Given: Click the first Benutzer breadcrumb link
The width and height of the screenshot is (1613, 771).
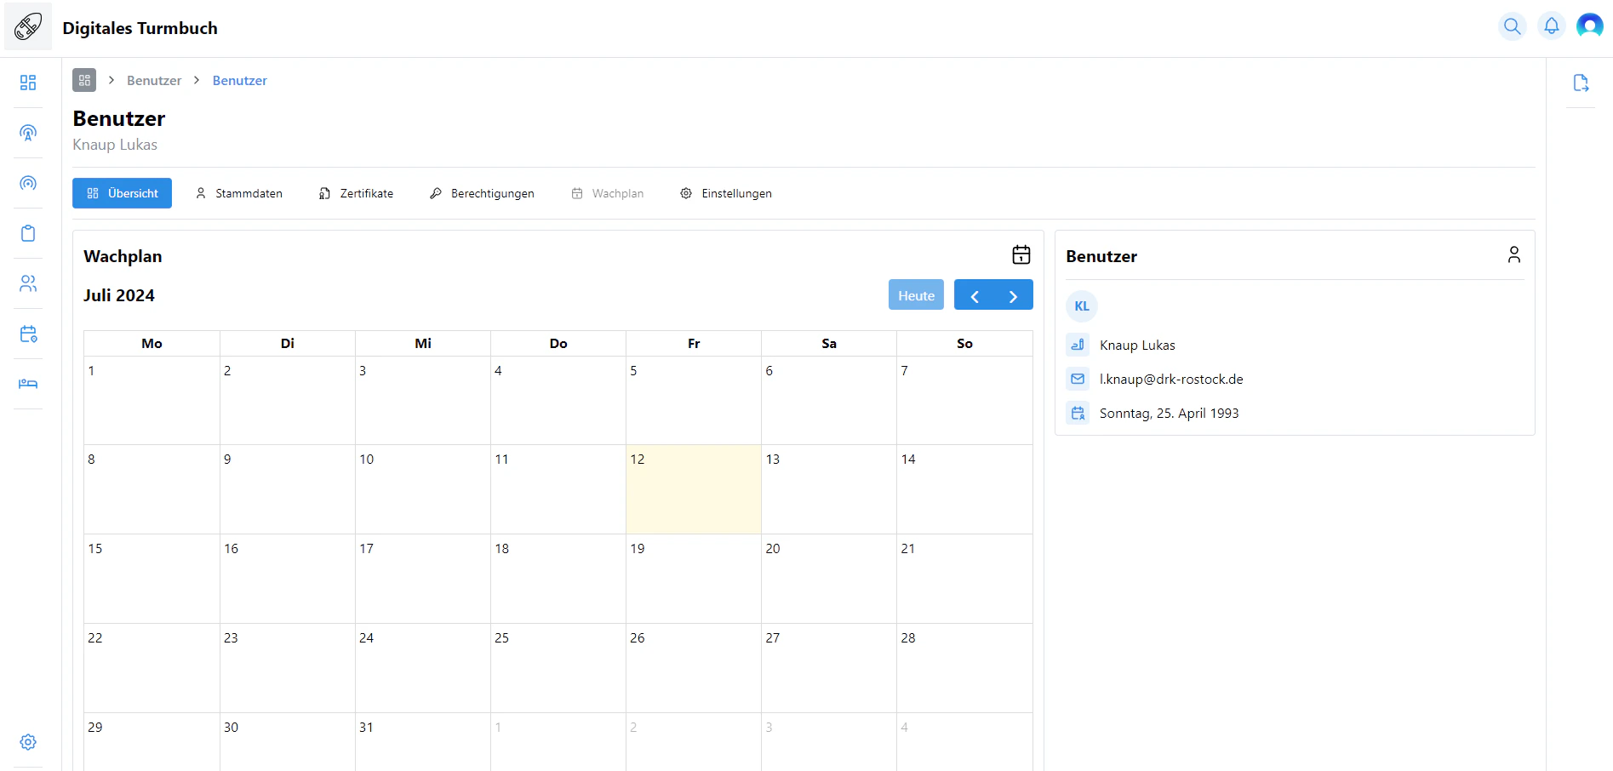Looking at the screenshot, I should [x=154, y=80].
